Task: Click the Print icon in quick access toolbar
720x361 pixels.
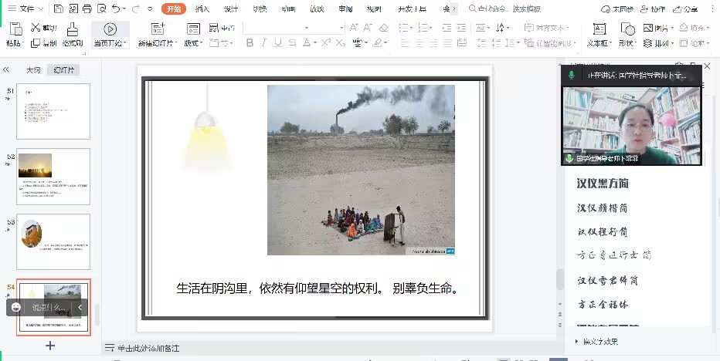Action: click(87, 9)
